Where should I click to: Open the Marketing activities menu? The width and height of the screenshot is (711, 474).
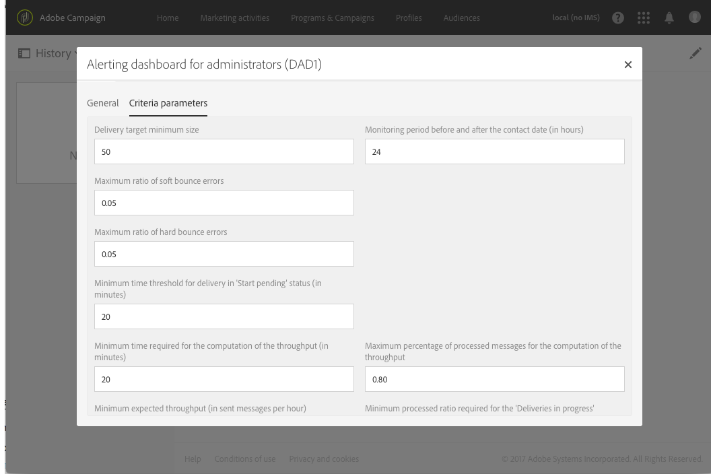tap(234, 18)
